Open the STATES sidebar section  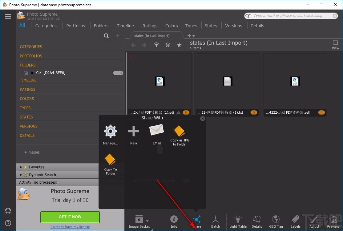(26, 117)
